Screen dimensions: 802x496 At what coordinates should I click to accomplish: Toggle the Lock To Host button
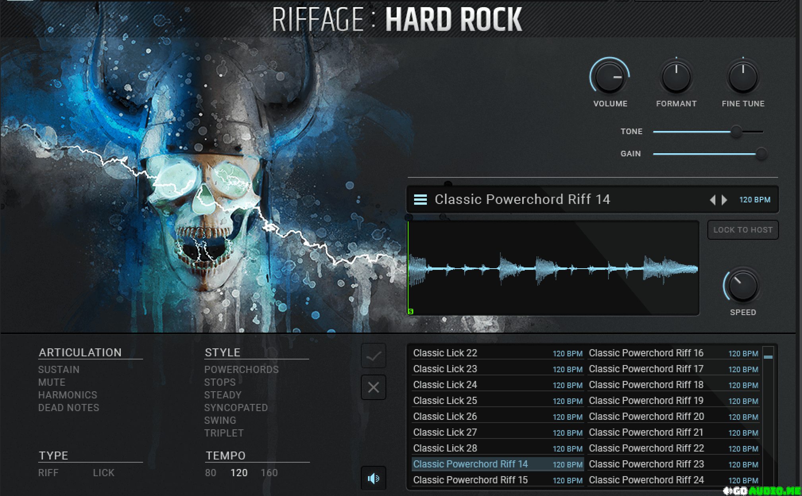(x=743, y=230)
